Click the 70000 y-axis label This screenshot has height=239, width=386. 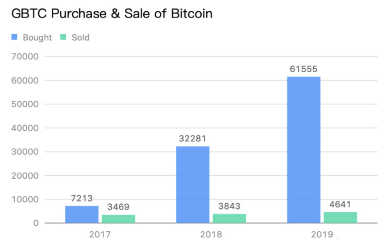[25, 57]
